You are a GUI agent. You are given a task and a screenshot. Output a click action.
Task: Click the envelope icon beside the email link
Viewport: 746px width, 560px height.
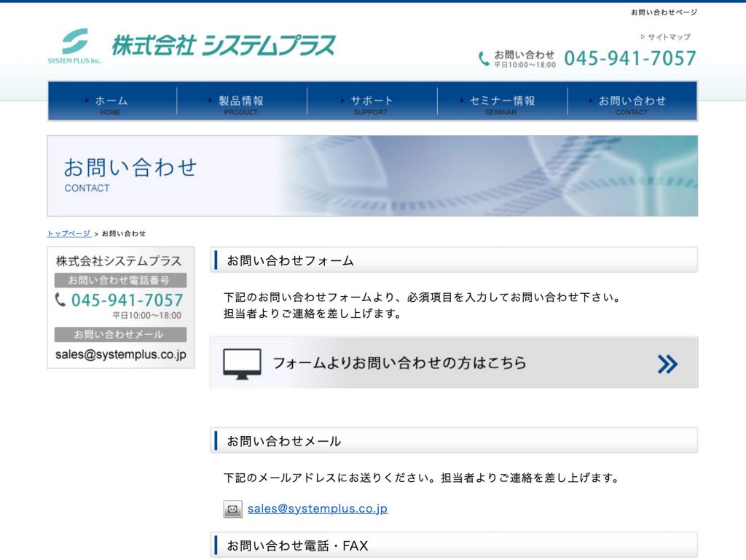232,509
